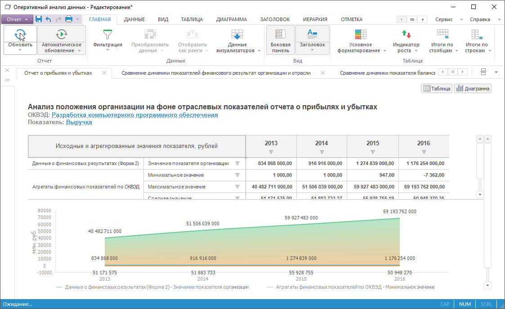The width and height of the screenshot is (505, 309).
Task: Open Данные визуализаторов tool
Action: coord(237,35)
